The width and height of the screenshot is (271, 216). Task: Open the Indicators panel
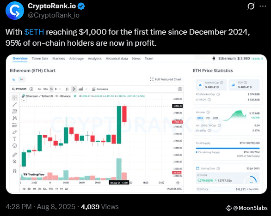point(100,89)
